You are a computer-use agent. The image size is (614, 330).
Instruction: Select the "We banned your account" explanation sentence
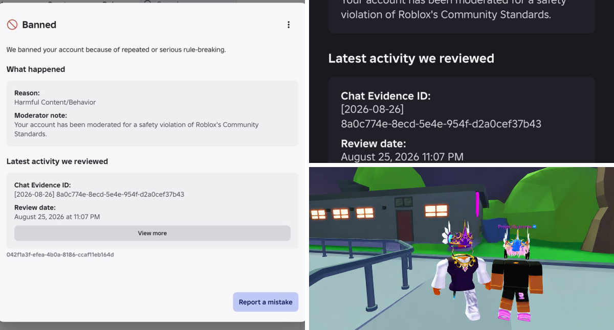point(116,50)
